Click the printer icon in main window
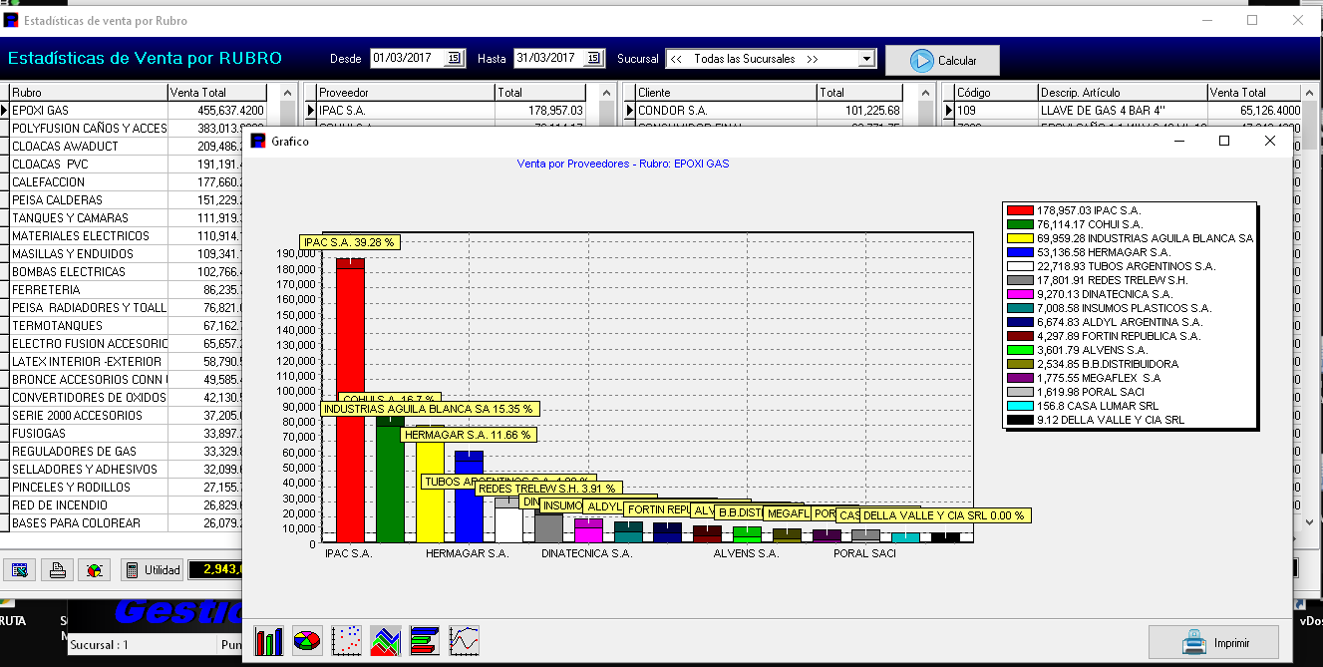Image resolution: width=1323 pixels, height=667 pixels. [x=58, y=570]
